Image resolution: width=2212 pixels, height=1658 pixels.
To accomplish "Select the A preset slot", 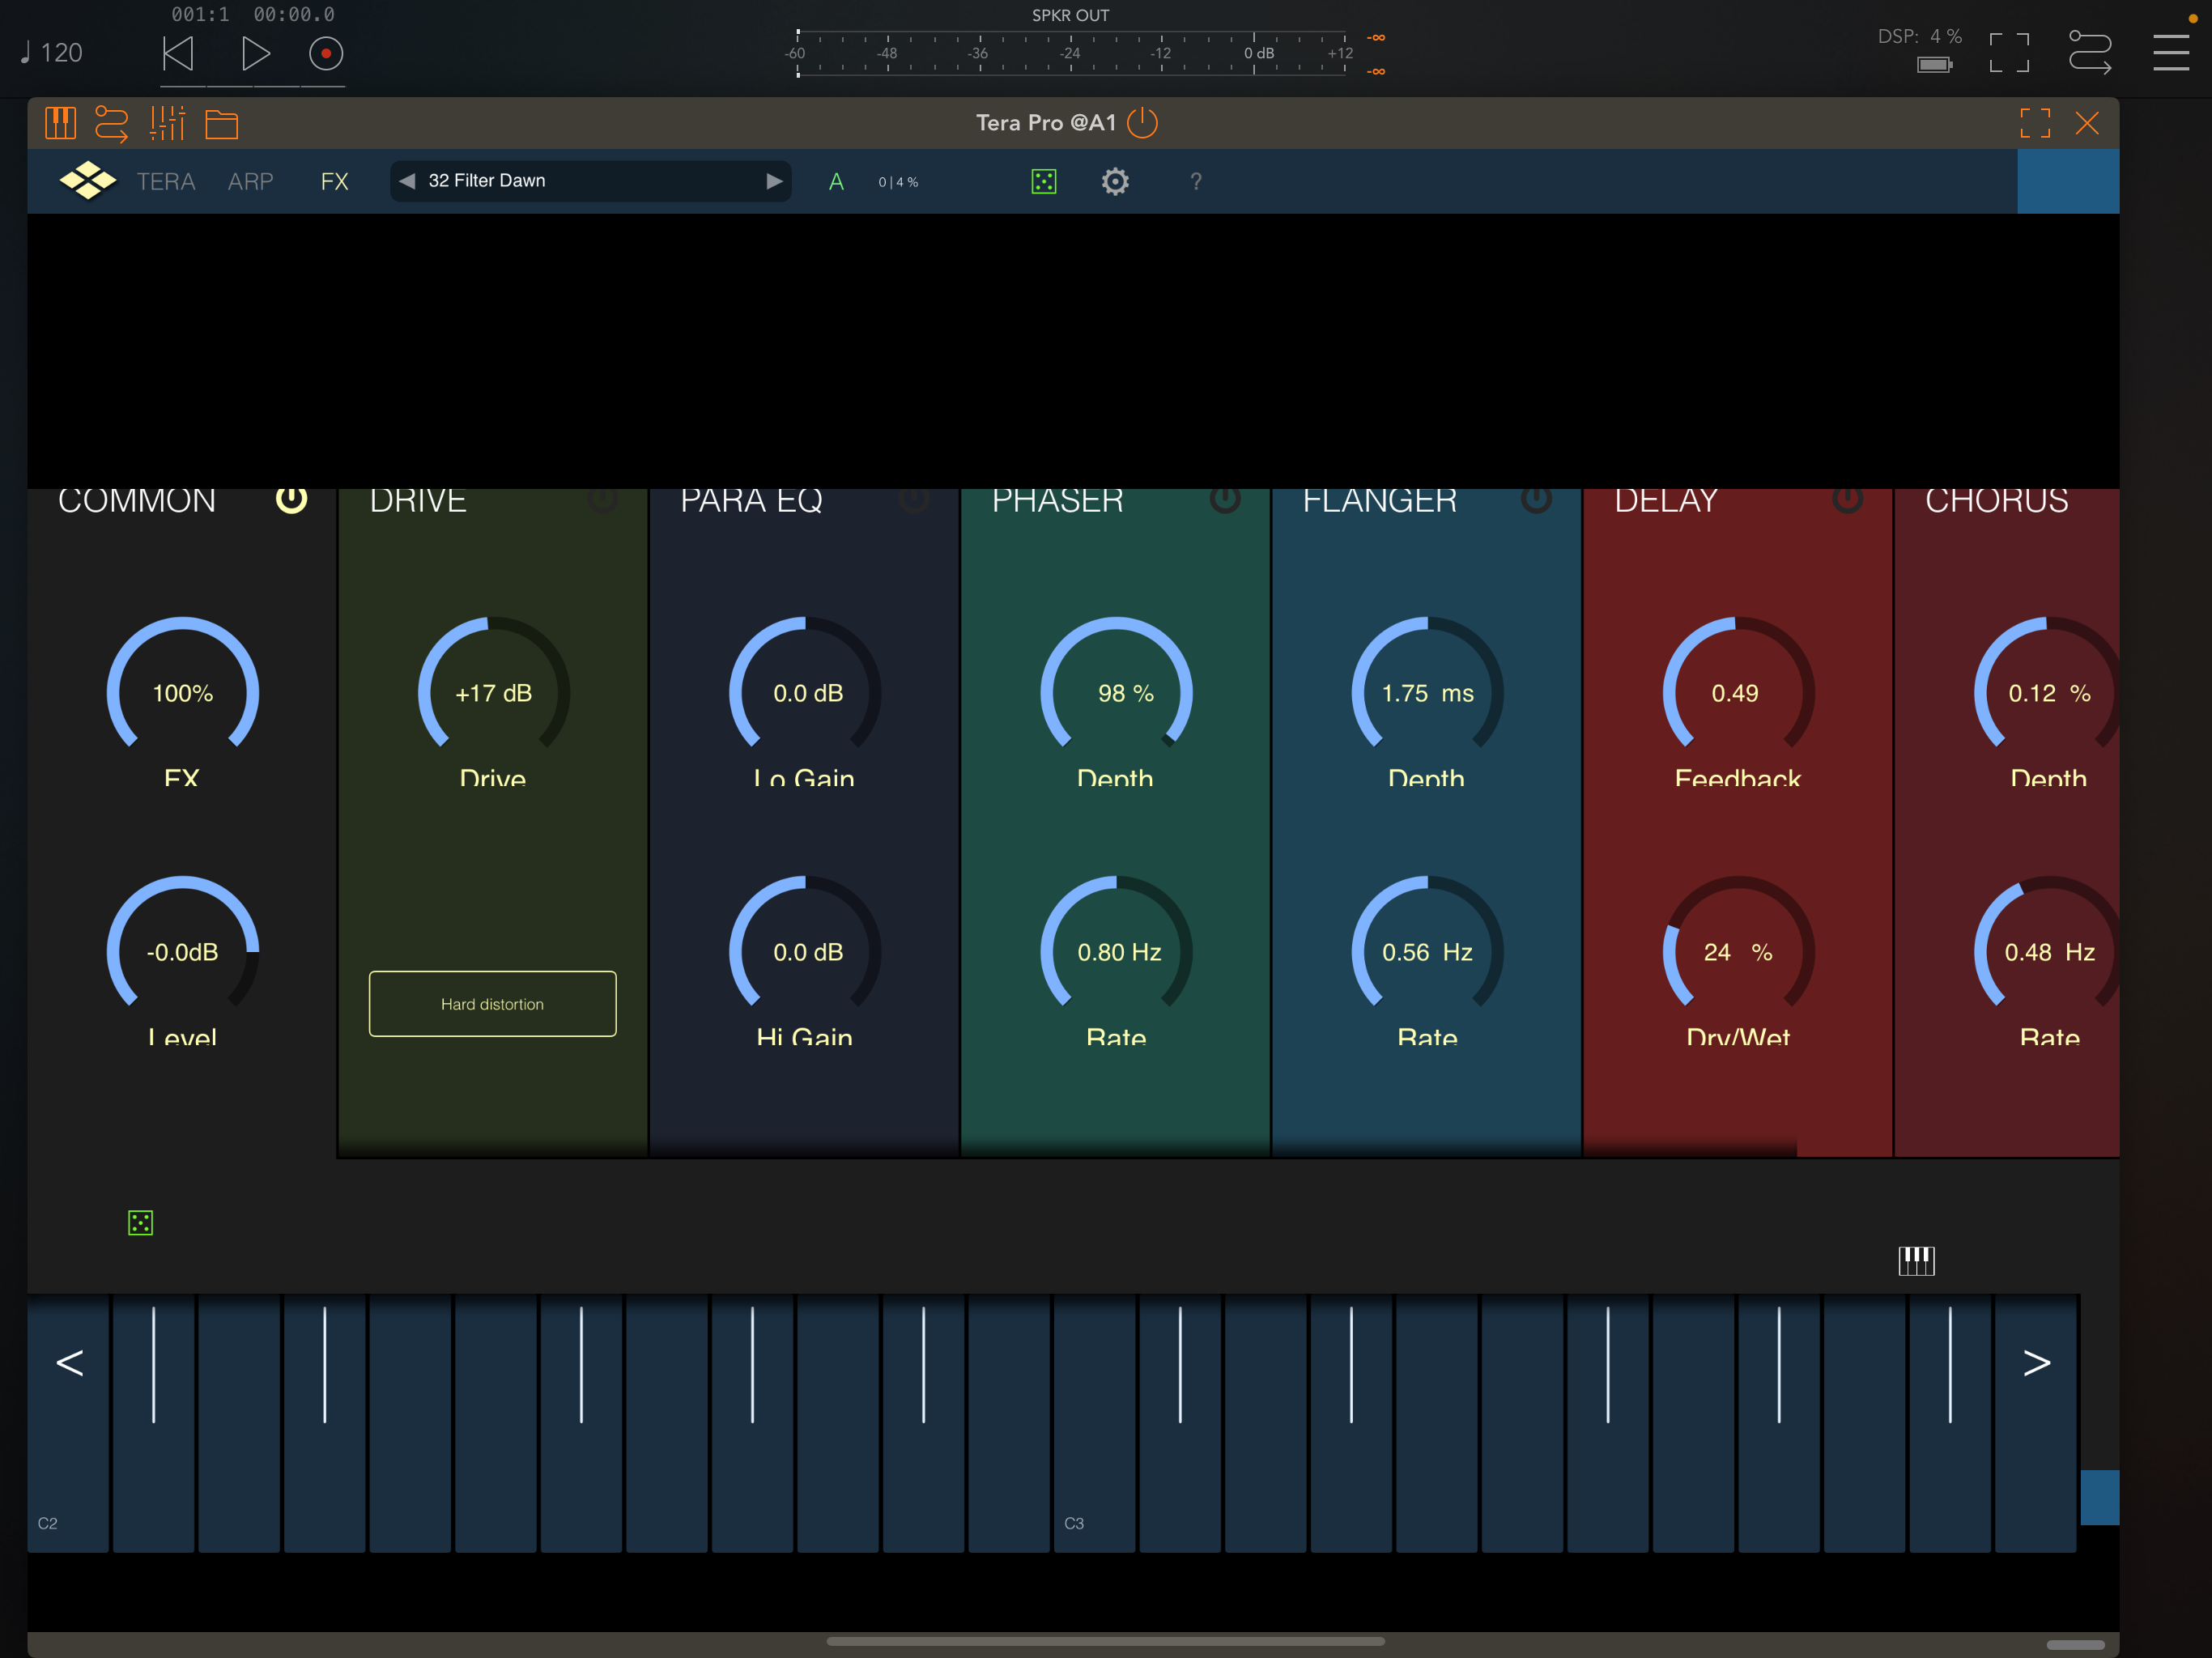I will coord(836,181).
